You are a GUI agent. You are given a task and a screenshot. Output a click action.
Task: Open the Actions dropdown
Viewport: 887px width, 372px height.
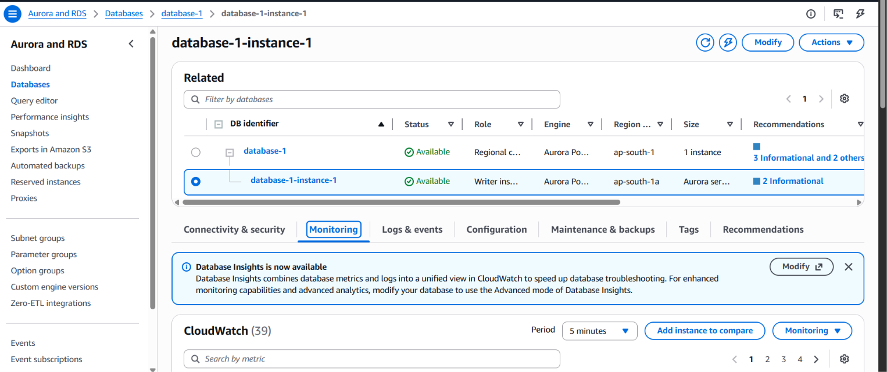[832, 42]
